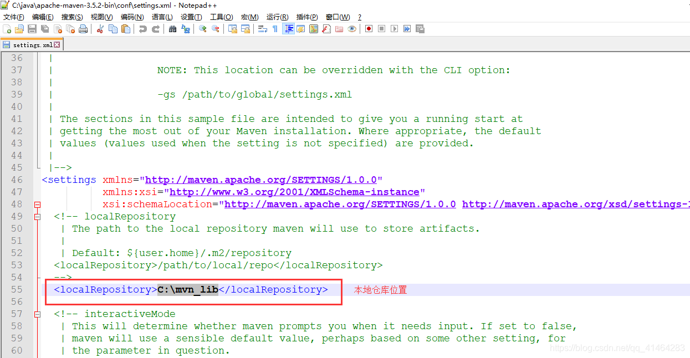Open the 视图(V) menu

coord(101,17)
